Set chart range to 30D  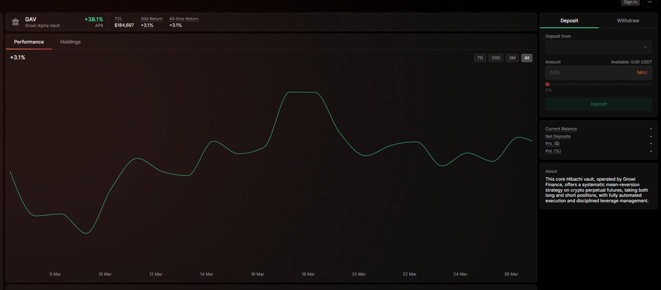tap(496, 58)
